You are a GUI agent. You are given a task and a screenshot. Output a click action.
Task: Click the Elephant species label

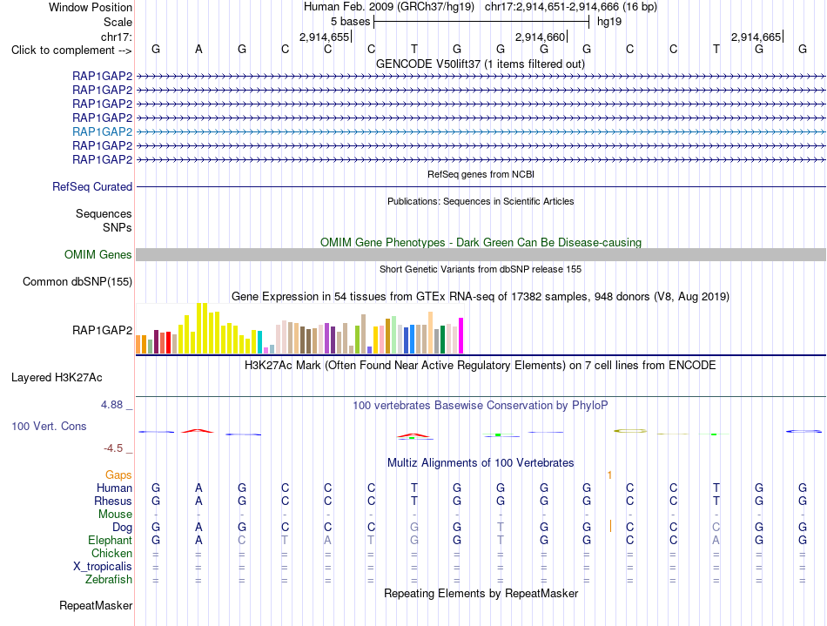coord(110,541)
